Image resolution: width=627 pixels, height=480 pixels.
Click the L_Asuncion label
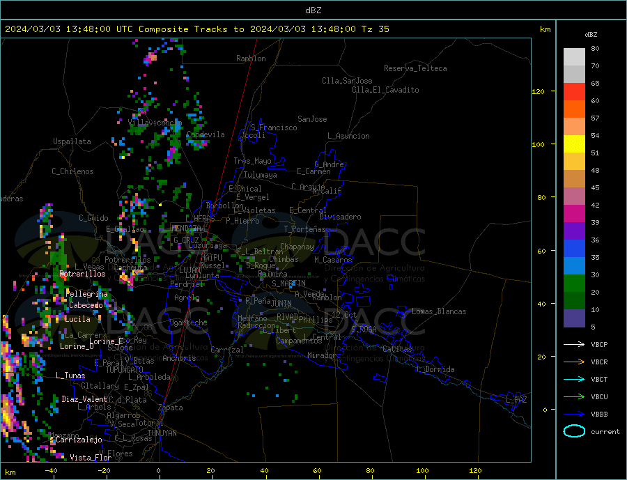point(348,136)
